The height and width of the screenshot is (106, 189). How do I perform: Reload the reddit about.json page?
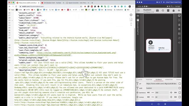tap(16, 6)
